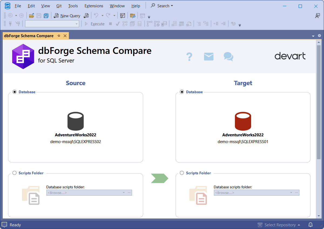Screen dimensions: 324x229
Task: Open the Tools menu
Action: pos(73,6)
